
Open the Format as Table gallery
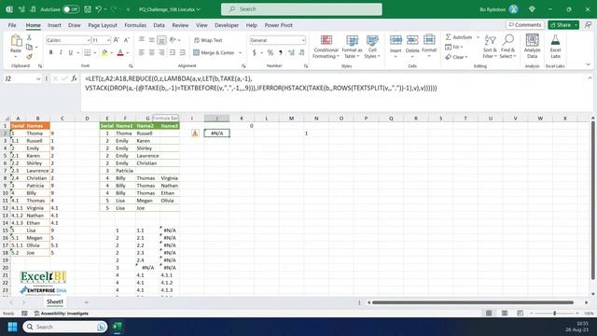coord(352,47)
